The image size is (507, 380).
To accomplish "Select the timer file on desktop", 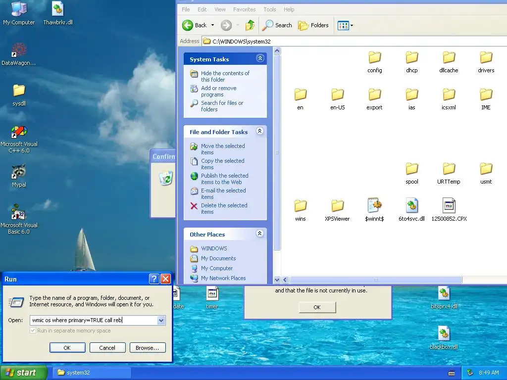I will (x=212, y=297).
